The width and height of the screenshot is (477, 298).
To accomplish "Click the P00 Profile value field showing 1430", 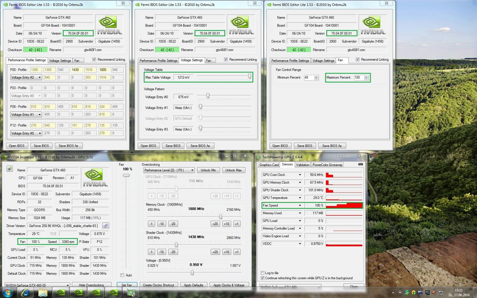I will pos(77,70).
